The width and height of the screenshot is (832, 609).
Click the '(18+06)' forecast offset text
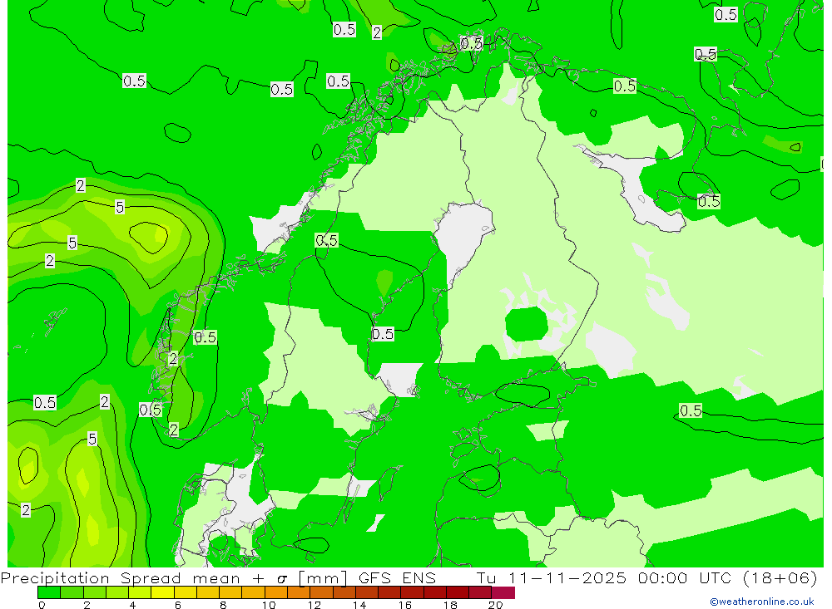tap(780, 577)
